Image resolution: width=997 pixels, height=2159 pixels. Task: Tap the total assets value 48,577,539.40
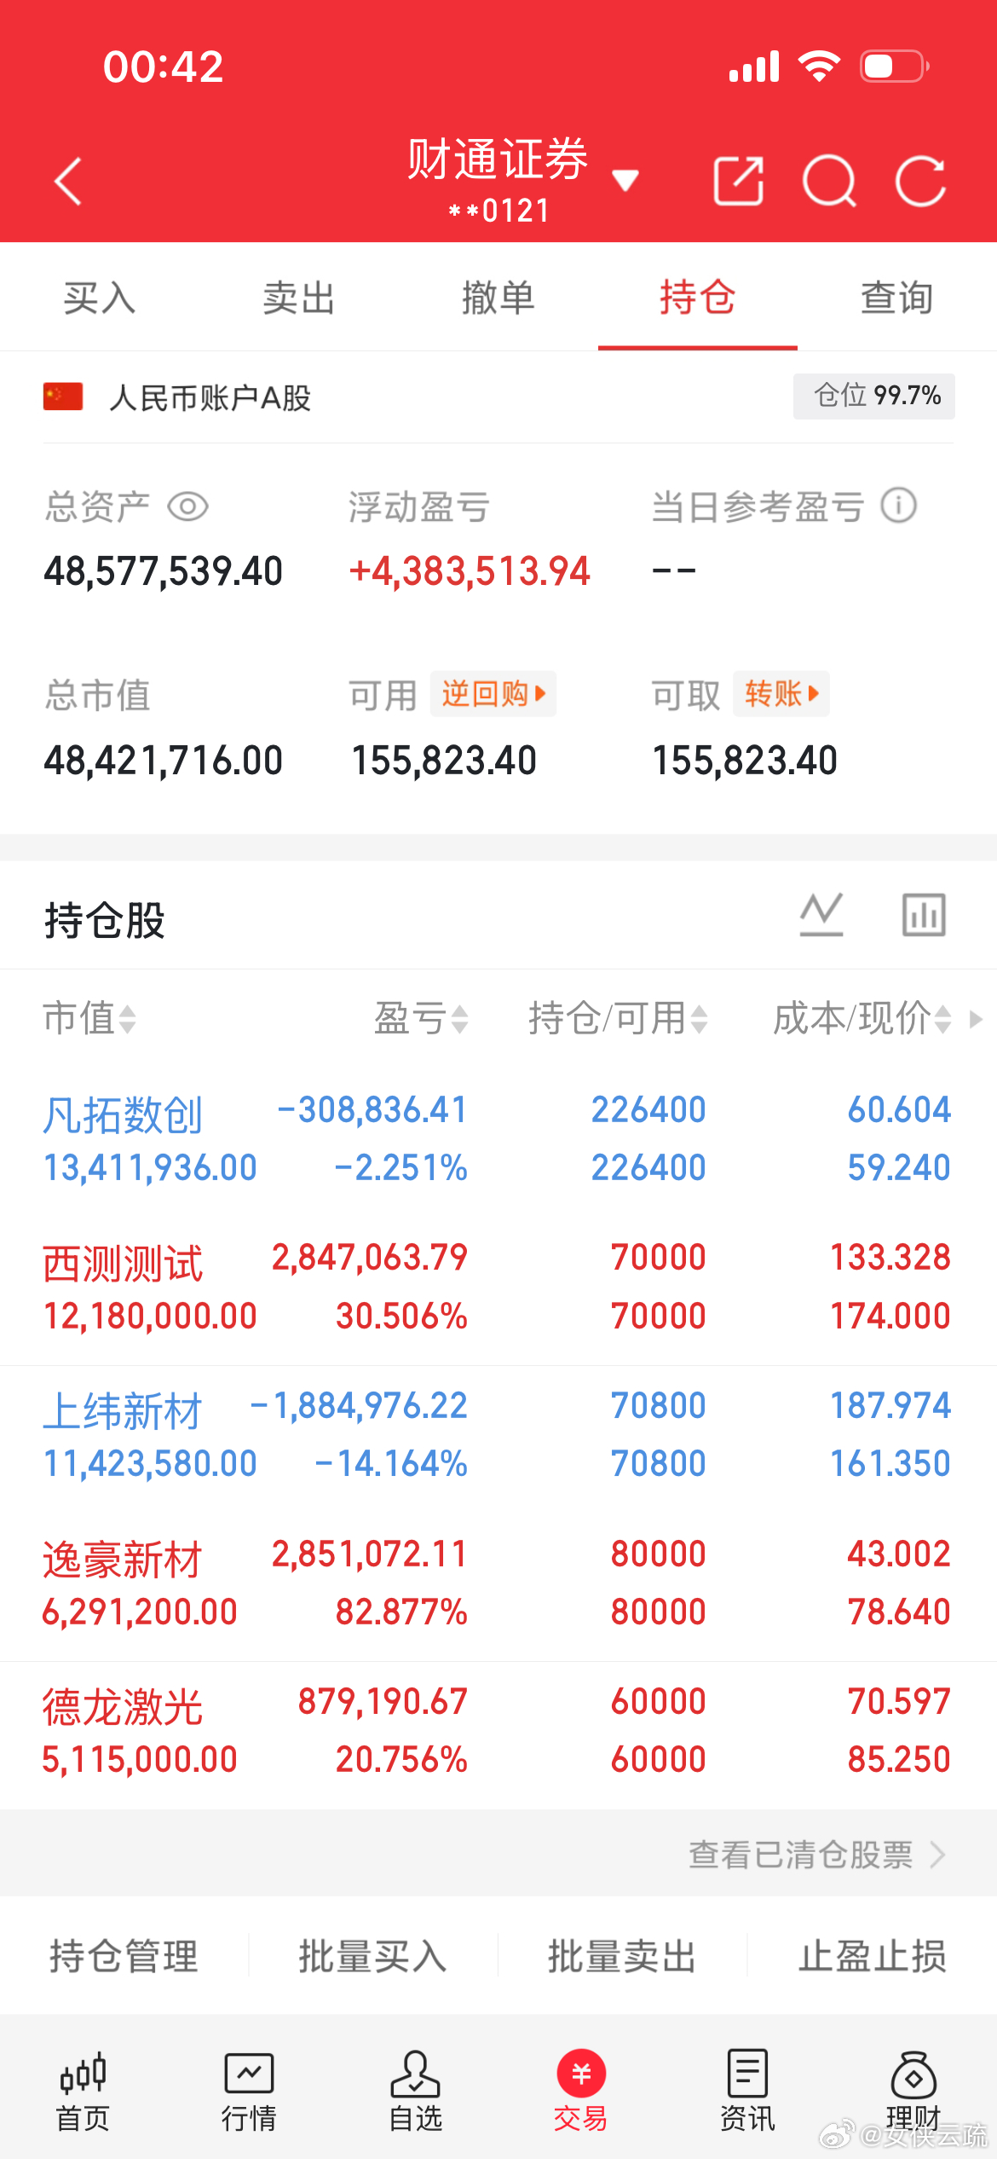coord(163,570)
